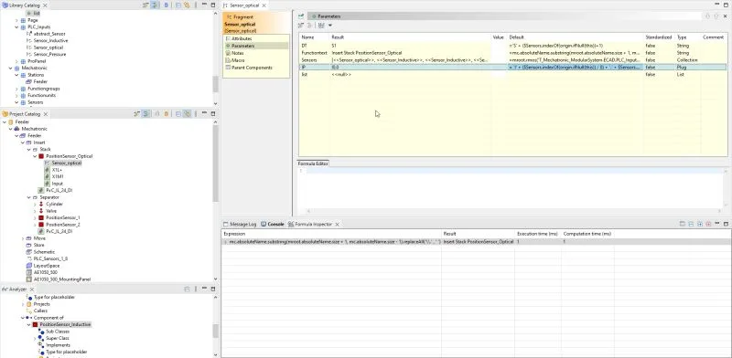Select the Input plug under PositionSensor_Optical
Viewport: 732px width, 358px height.
[x=57, y=184]
